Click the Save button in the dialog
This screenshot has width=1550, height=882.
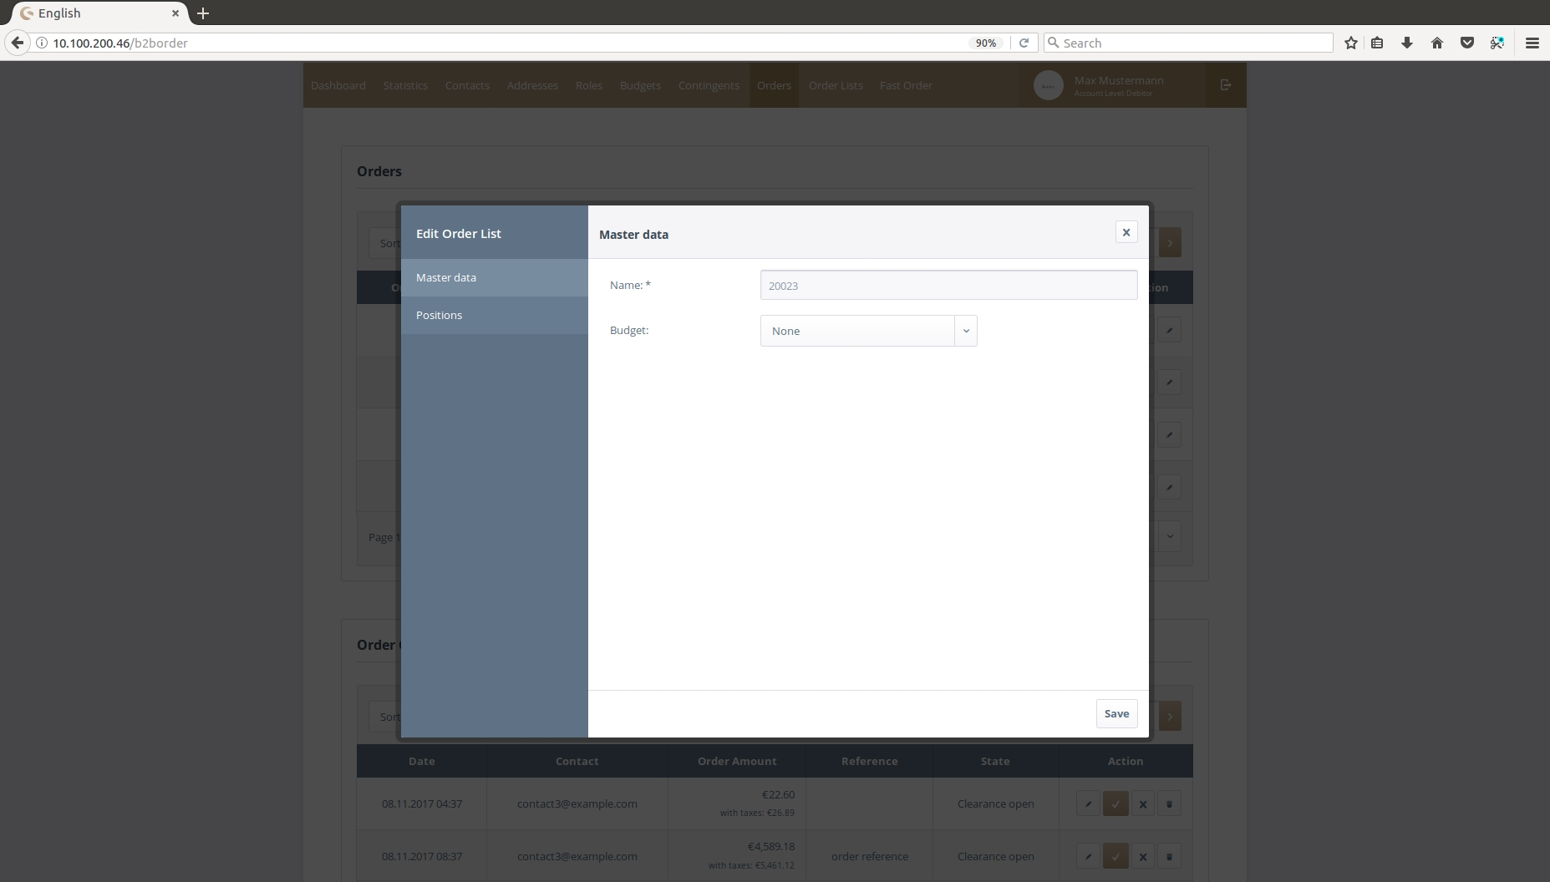tap(1116, 713)
